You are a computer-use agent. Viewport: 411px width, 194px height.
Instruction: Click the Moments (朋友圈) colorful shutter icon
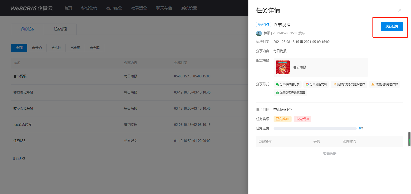coord(307,84)
